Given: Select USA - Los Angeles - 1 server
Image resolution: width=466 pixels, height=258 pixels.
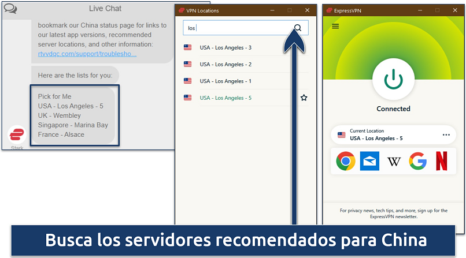Looking at the screenshot, I should coord(246,81).
